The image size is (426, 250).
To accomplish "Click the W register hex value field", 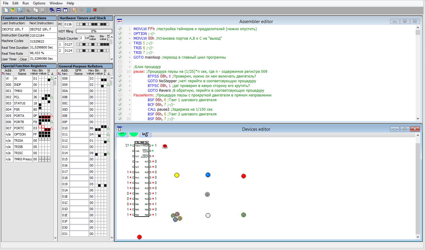I will click(35, 78).
